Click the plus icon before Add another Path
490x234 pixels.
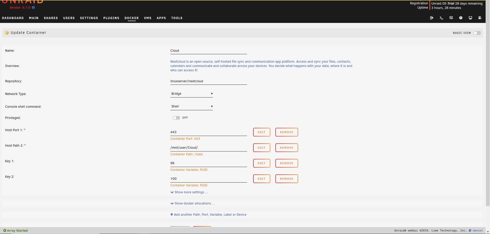click(172, 215)
